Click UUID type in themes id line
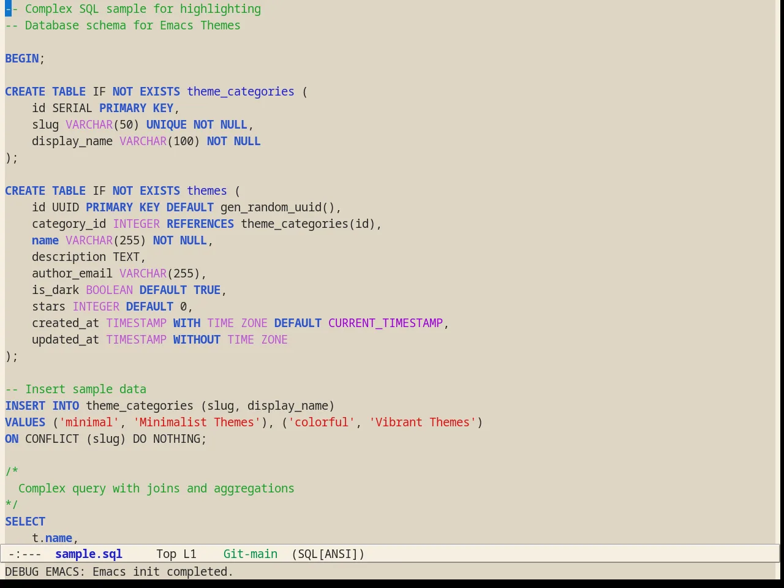The height and width of the screenshot is (588, 784). click(x=66, y=207)
